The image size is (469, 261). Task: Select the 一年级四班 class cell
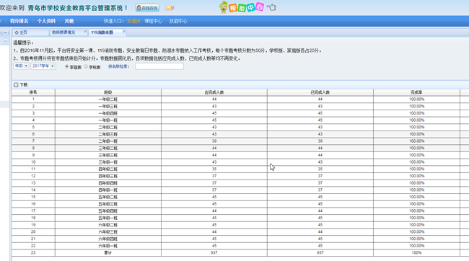108,113
